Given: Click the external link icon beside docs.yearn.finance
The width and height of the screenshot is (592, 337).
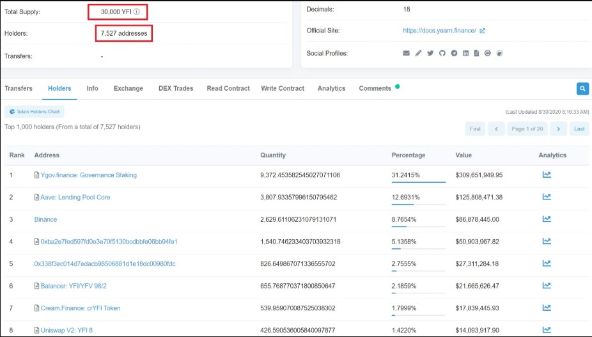Looking at the screenshot, I should click(x=482, y=31).
